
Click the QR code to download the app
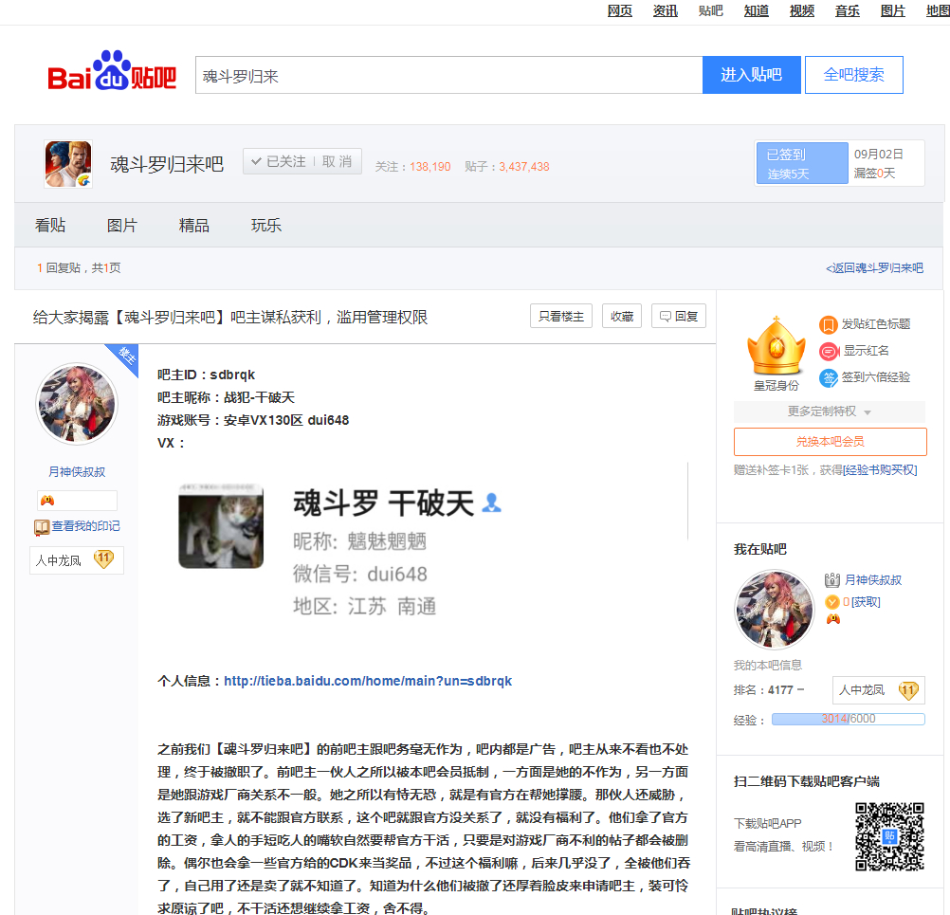(889, 837)
